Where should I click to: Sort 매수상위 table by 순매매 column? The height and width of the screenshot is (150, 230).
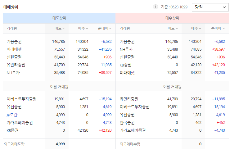pyautogui.click(x=218, y=28)
